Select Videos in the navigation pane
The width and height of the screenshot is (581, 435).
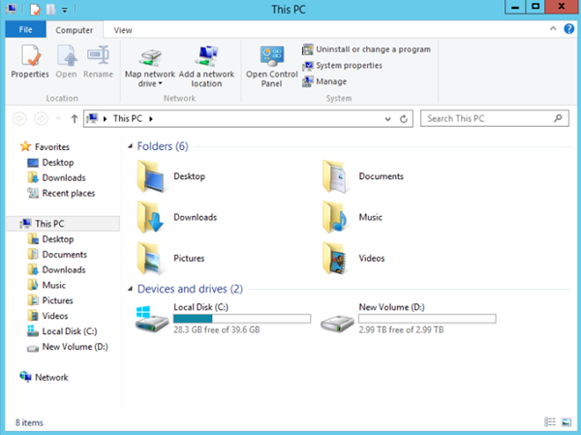coord(47,316)
